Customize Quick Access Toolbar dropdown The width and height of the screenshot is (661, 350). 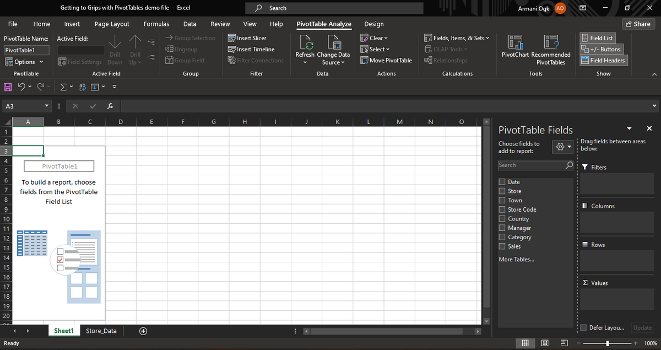pos(115,87)
